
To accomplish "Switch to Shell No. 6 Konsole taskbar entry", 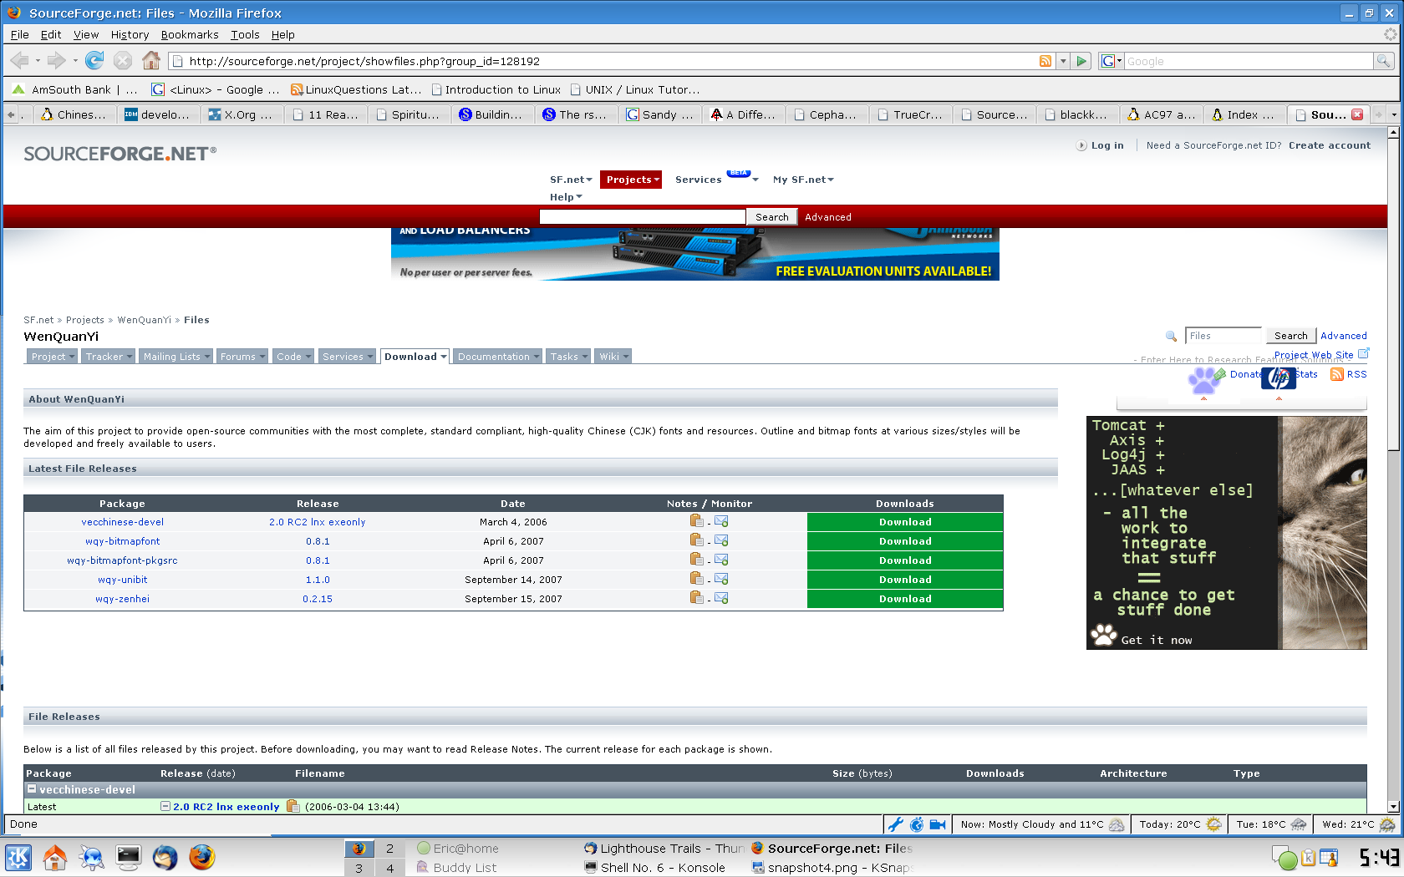I will click(655, 868).
